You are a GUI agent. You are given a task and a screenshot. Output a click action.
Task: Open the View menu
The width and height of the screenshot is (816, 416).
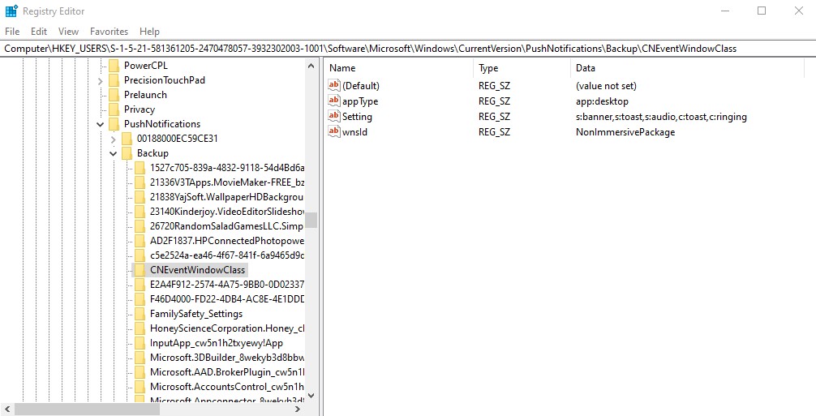click(x=68, y=32)
